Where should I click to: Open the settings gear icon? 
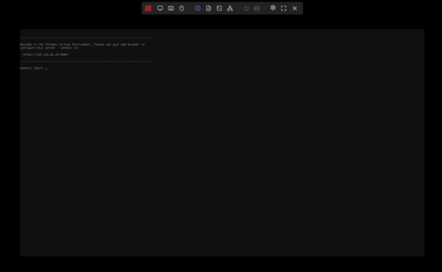[273, 8]
